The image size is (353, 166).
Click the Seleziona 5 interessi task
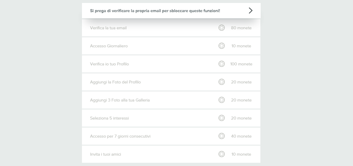click(x=110, y=118)
